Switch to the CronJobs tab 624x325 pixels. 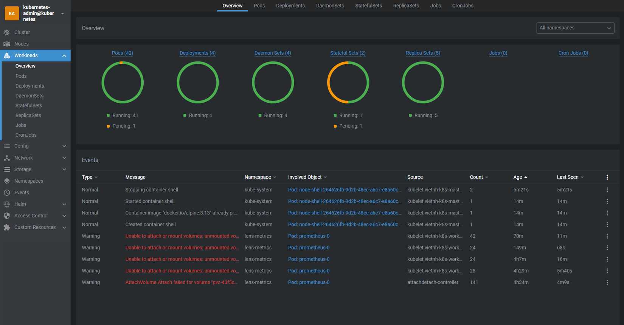tap(463, 6)
